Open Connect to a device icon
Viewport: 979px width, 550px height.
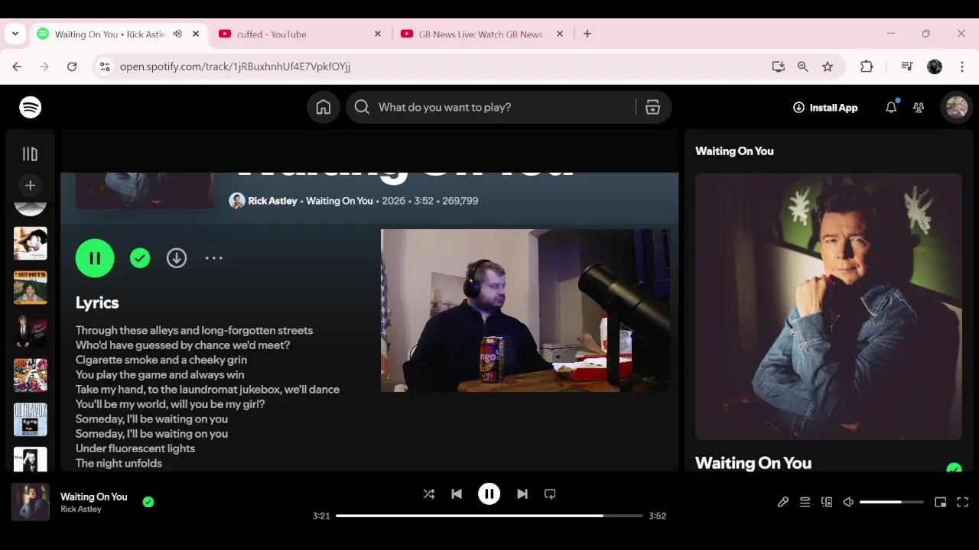click(x=827, y=502)
